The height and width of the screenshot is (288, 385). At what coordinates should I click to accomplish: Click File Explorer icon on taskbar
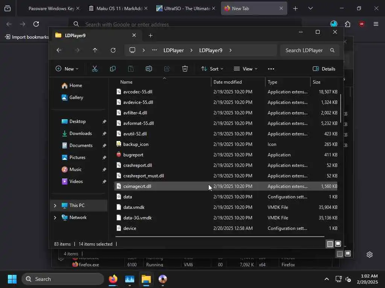click(146, 279)
